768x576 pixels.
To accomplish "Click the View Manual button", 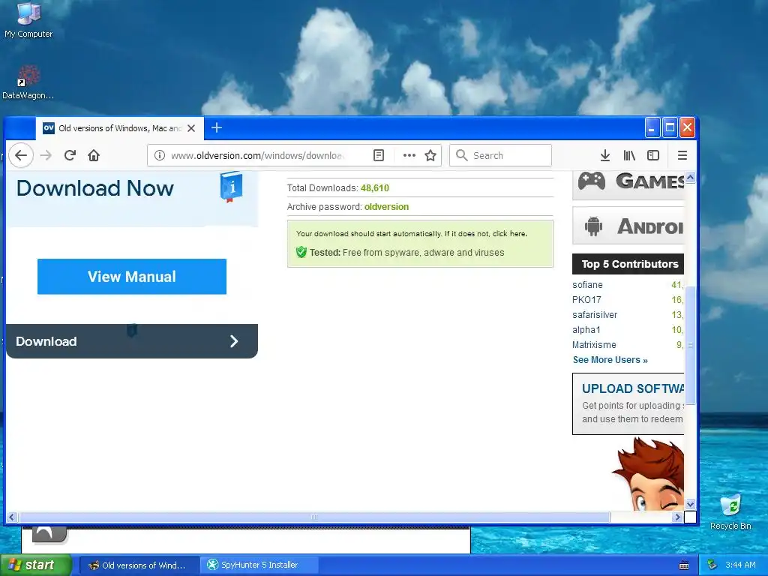I will [x=132, y=276].
